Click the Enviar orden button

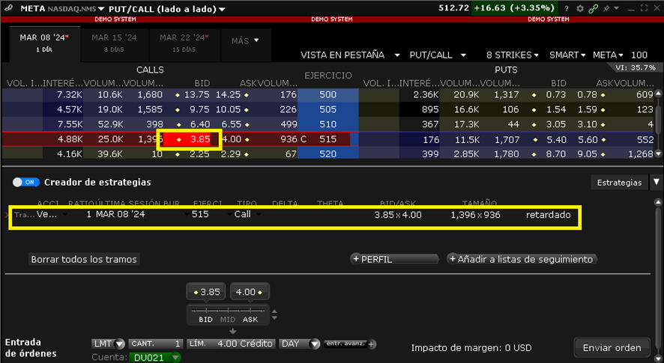[x=612, y=347]
